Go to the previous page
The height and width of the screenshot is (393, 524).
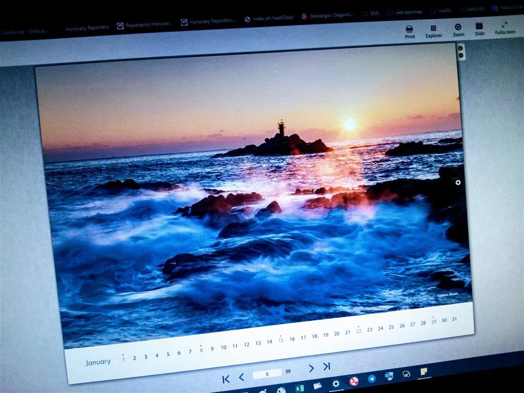[242, 377]
